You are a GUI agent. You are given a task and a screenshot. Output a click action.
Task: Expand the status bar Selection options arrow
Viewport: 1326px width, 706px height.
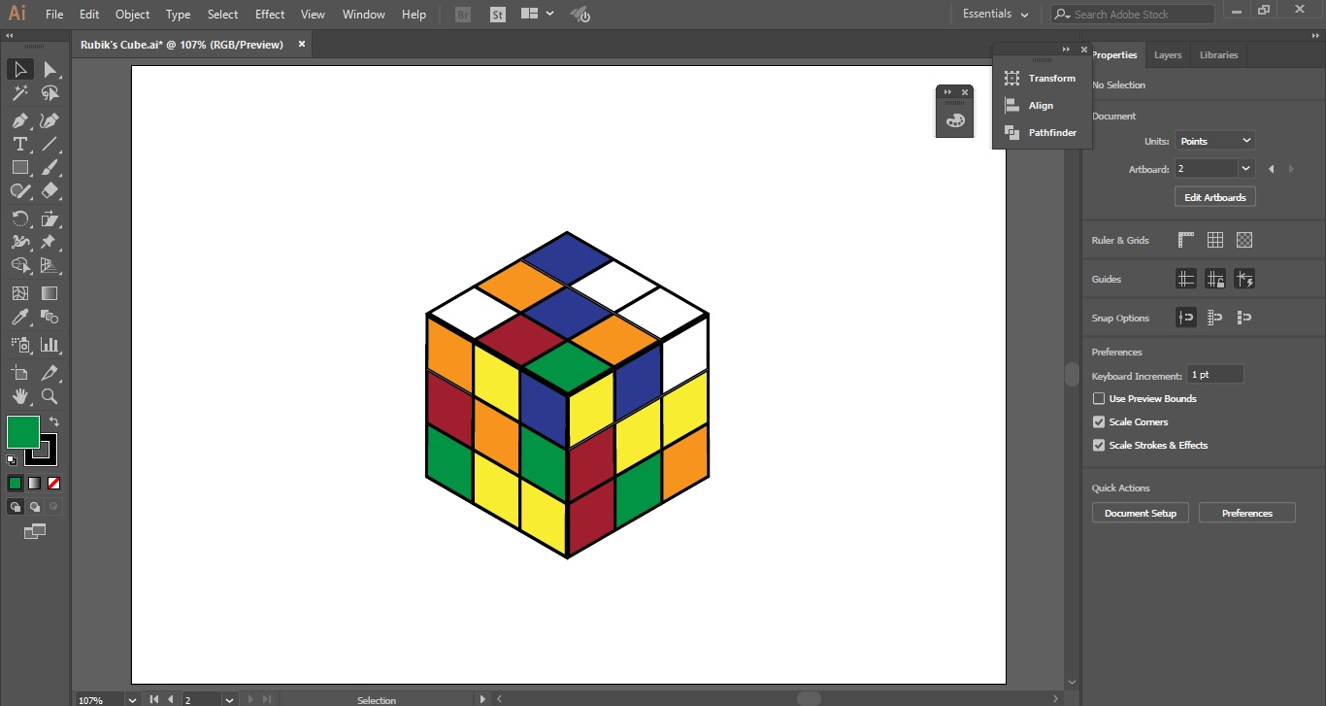pyautogui.click(x=482, y=699)
